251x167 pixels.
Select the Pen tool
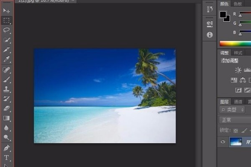(x=6, y=148)
